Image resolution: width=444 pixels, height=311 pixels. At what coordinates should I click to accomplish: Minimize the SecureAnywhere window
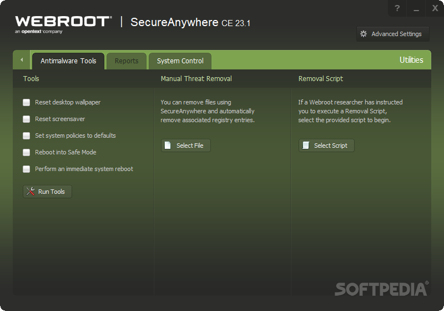[416, 9]
